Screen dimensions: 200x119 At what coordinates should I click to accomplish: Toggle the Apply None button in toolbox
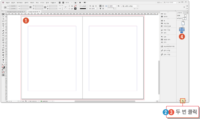pyautogui.click(x=3, y=72)
